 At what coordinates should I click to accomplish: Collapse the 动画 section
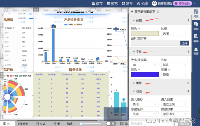[134, 91]
